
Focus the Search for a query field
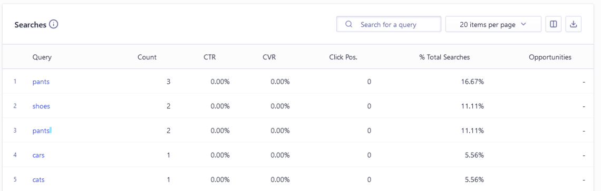coord(389,24)
